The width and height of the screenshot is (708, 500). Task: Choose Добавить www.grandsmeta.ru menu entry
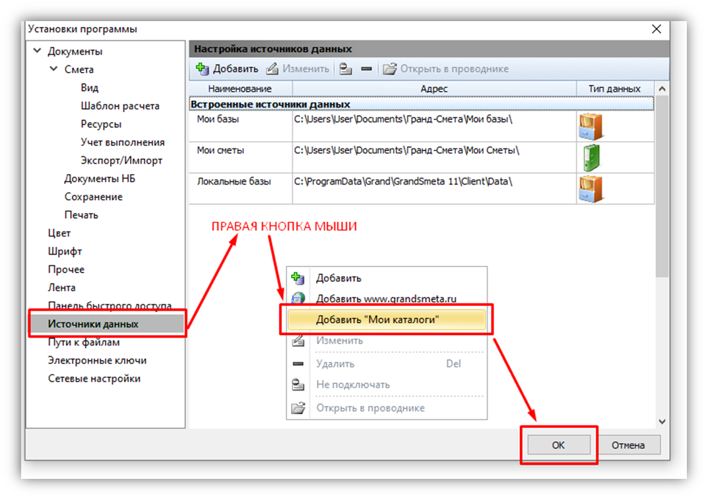coord(387,297)
